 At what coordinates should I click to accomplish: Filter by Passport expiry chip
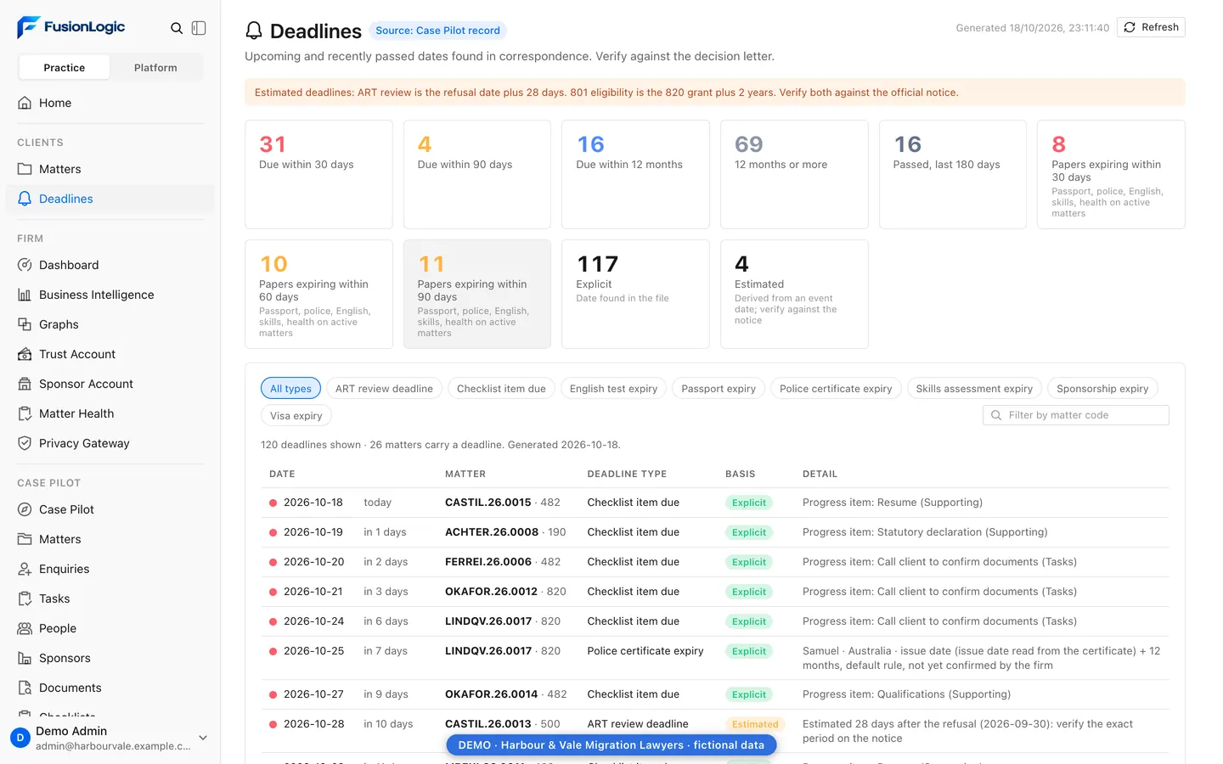(719, 389)
